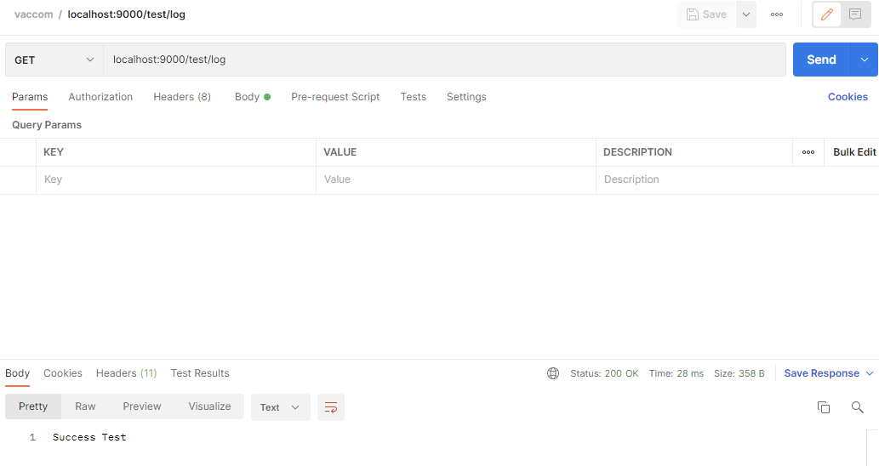Image resolution: width=879 pixels, height=466 pixels.
Task: Click the Query Params heading
Action: [47, 125]
